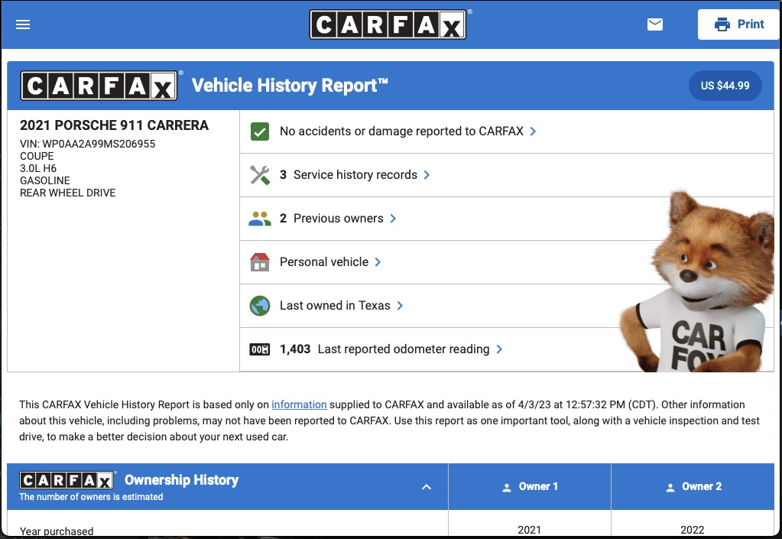Click the chevron after Personal vehicle
Screen dimensions: 782x539
(x=378, y=261)
